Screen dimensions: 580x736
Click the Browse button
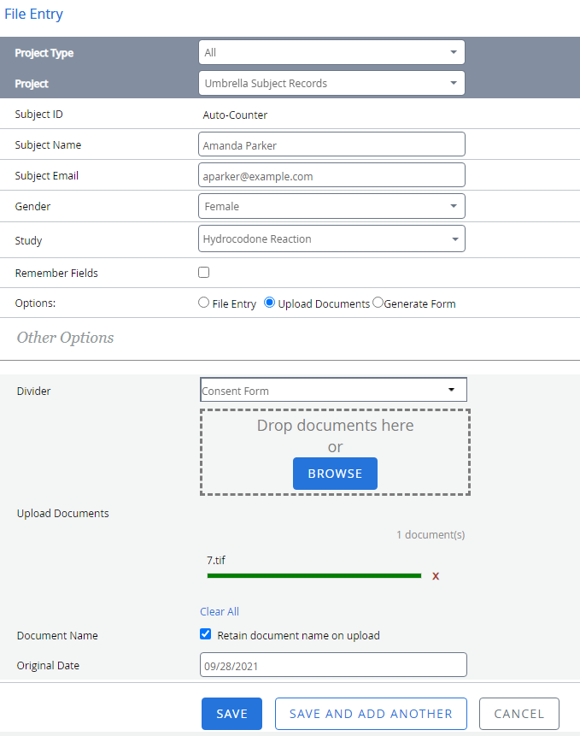click(335, 474)
